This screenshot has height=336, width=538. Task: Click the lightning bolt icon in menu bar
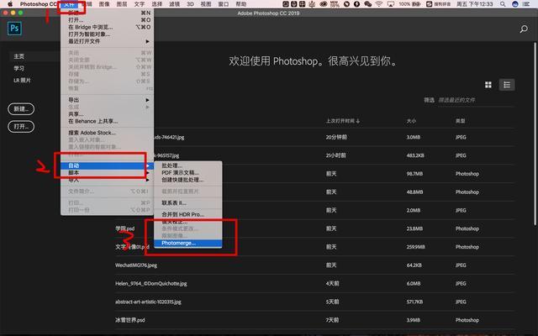click(356, 4)
